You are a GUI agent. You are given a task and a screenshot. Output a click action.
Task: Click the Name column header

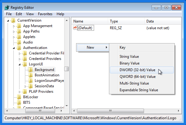point(90,21)
